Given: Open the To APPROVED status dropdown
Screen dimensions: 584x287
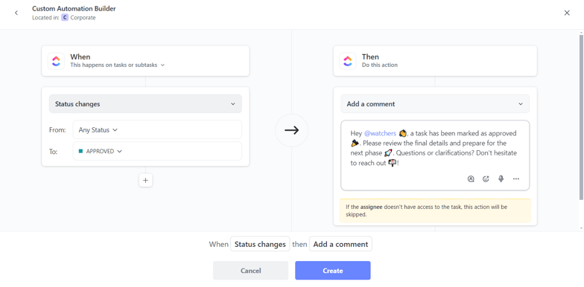Looking at the screenshot, I should [157, 152].
